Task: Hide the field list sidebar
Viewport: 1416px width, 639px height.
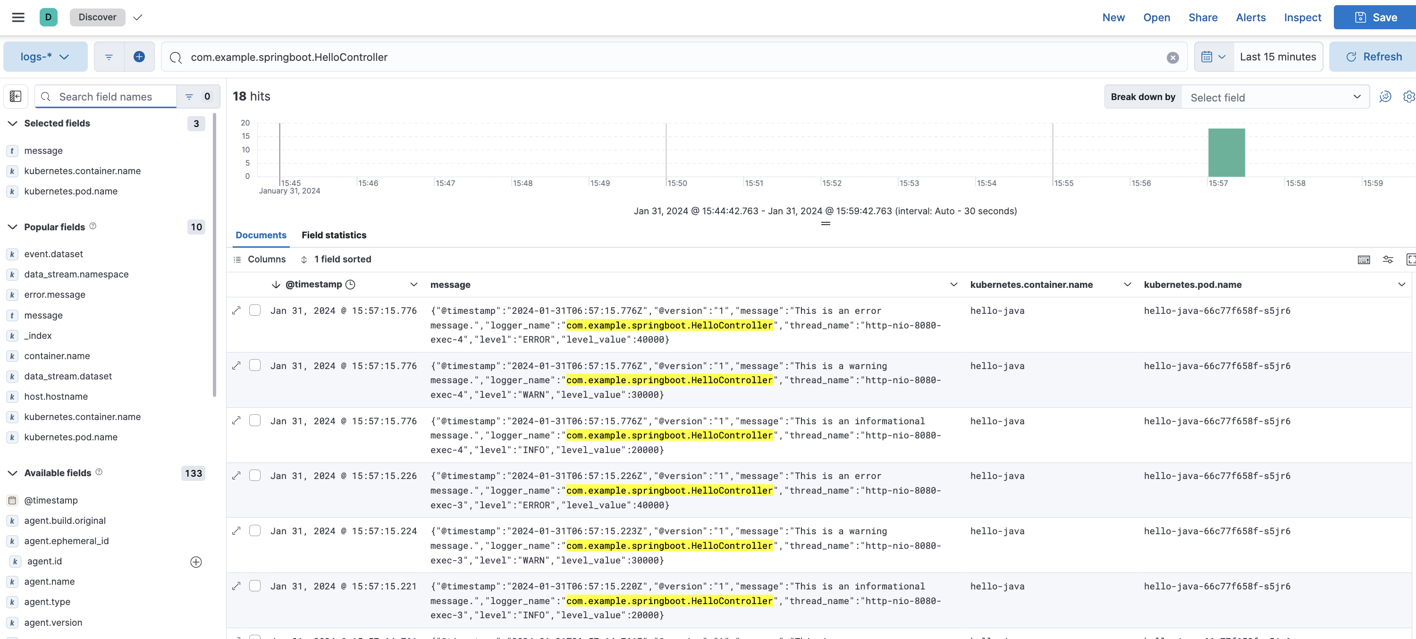Action: [x=16, y=97]
